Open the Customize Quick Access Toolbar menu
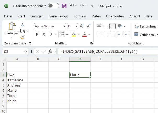Screen dimensions: 158x113 coord(92,6)
